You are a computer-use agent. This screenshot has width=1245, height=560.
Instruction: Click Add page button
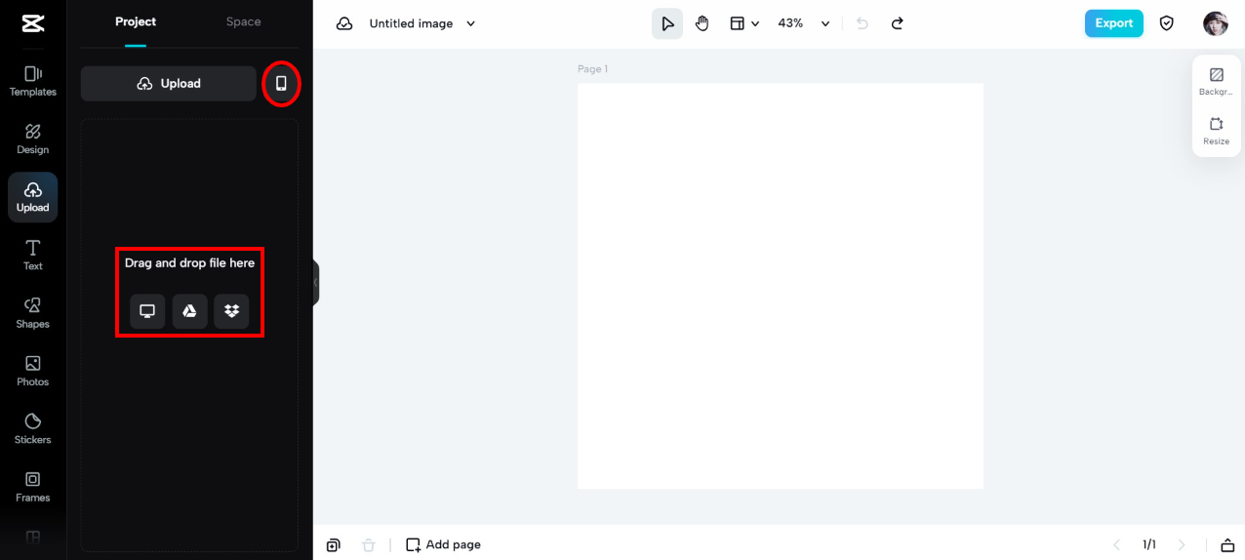tap(444, 544)
